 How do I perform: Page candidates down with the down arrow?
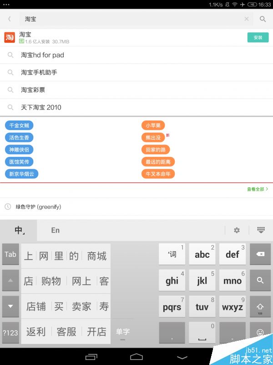10,307
